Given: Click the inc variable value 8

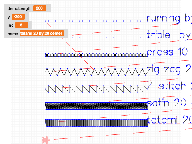Looking at the screenshot, I should (22, 25).
